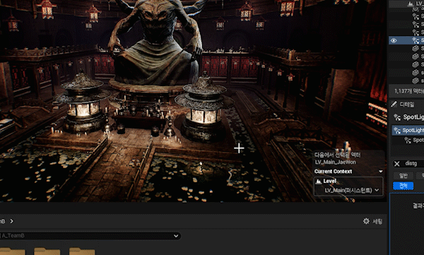424x255 pixels.
Task: Click the gear icon beside 세팅
Action: pyautogui.click(x=366, y=221)
